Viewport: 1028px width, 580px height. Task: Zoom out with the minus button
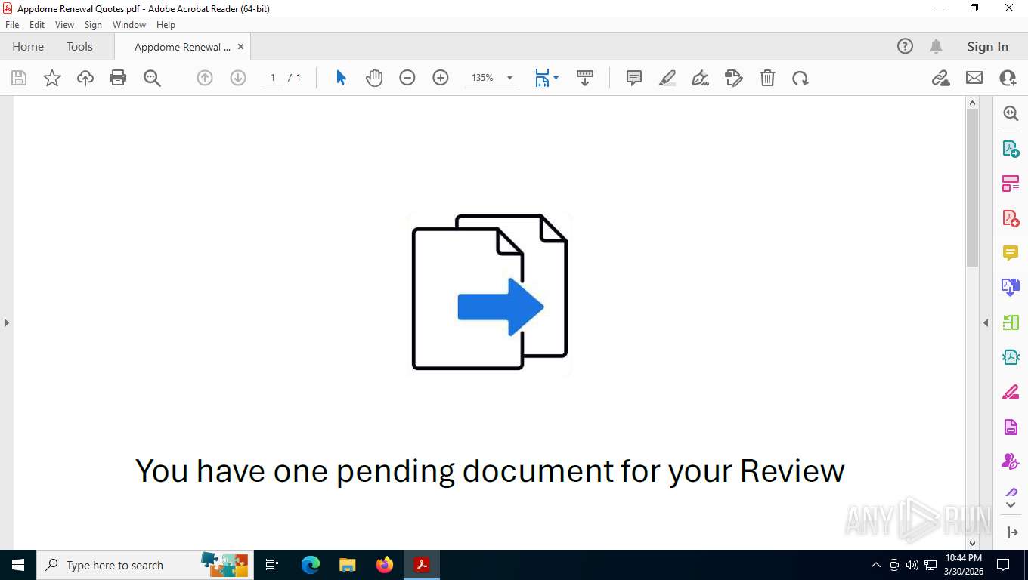tap(407, 78)
